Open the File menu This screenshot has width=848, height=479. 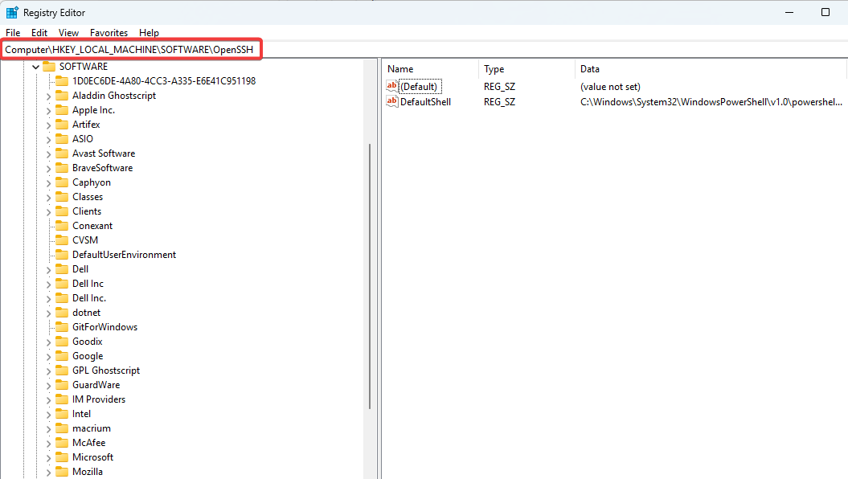[x=13, y=33]
